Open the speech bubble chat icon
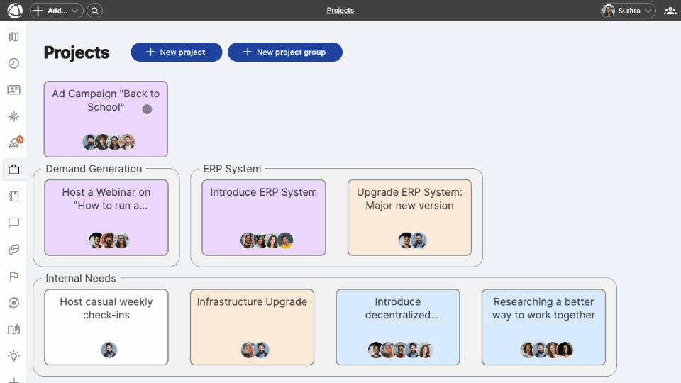The width and height of the screenshot is (681, 383). tap(13, 223)
